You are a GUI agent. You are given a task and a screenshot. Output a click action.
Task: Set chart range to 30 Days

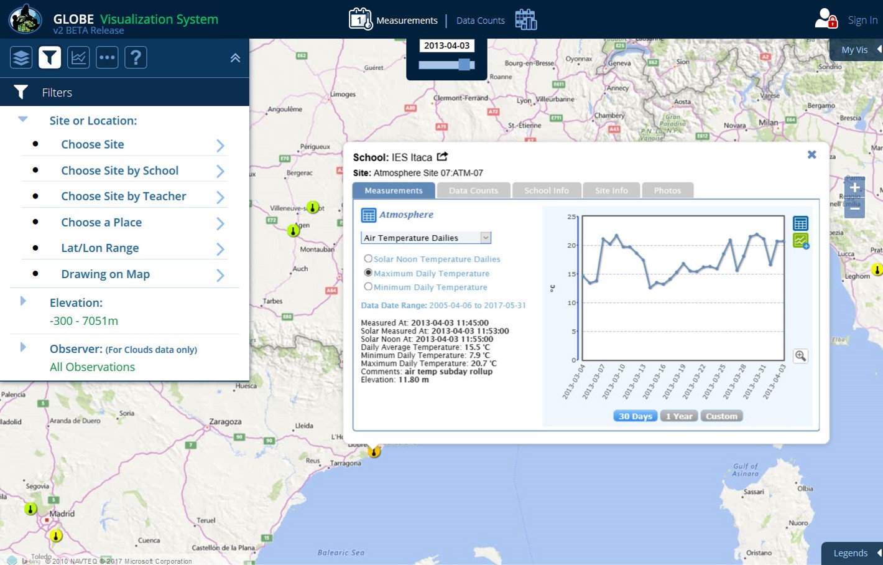(x=635, y=416)
